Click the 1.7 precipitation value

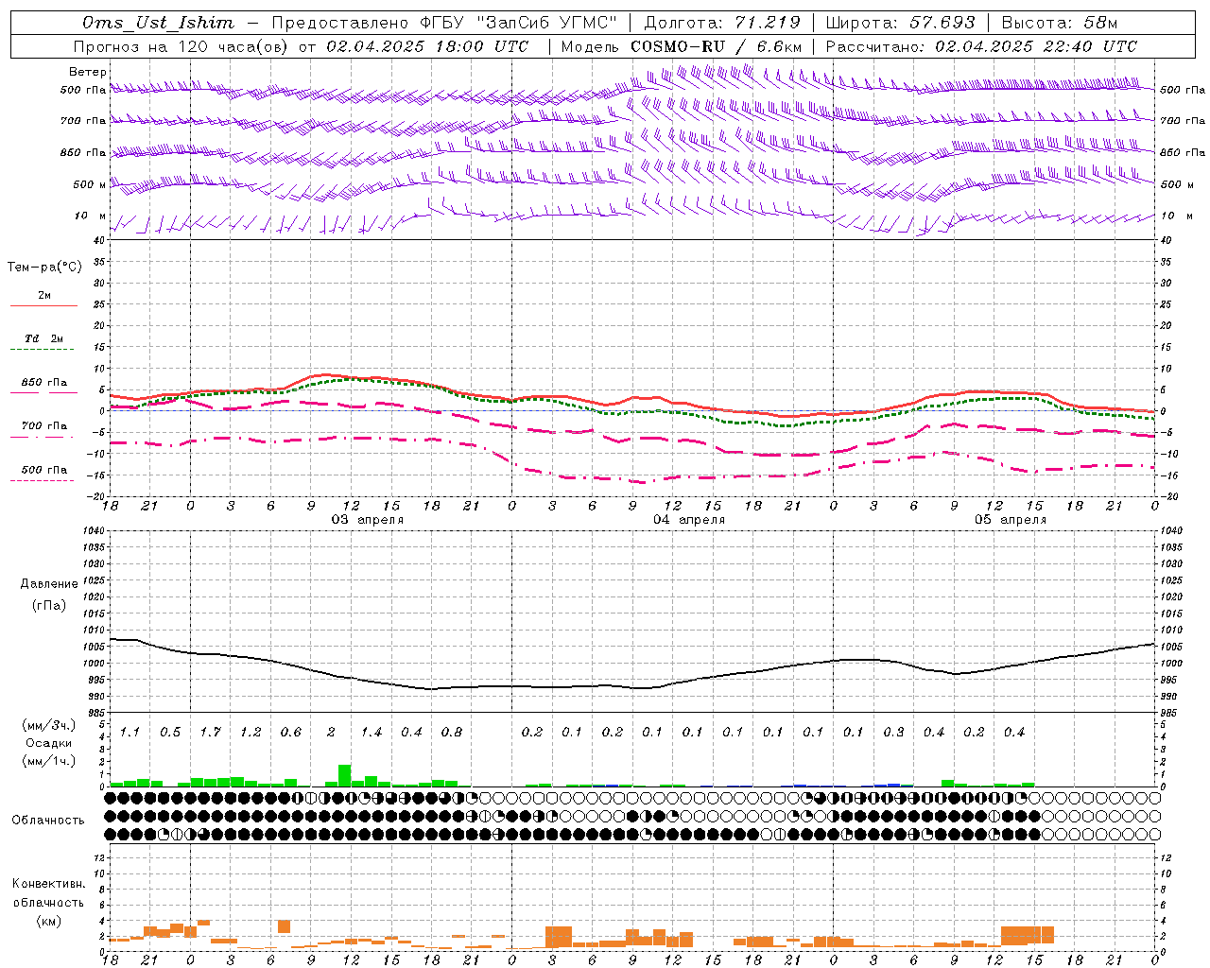(210, 733)
